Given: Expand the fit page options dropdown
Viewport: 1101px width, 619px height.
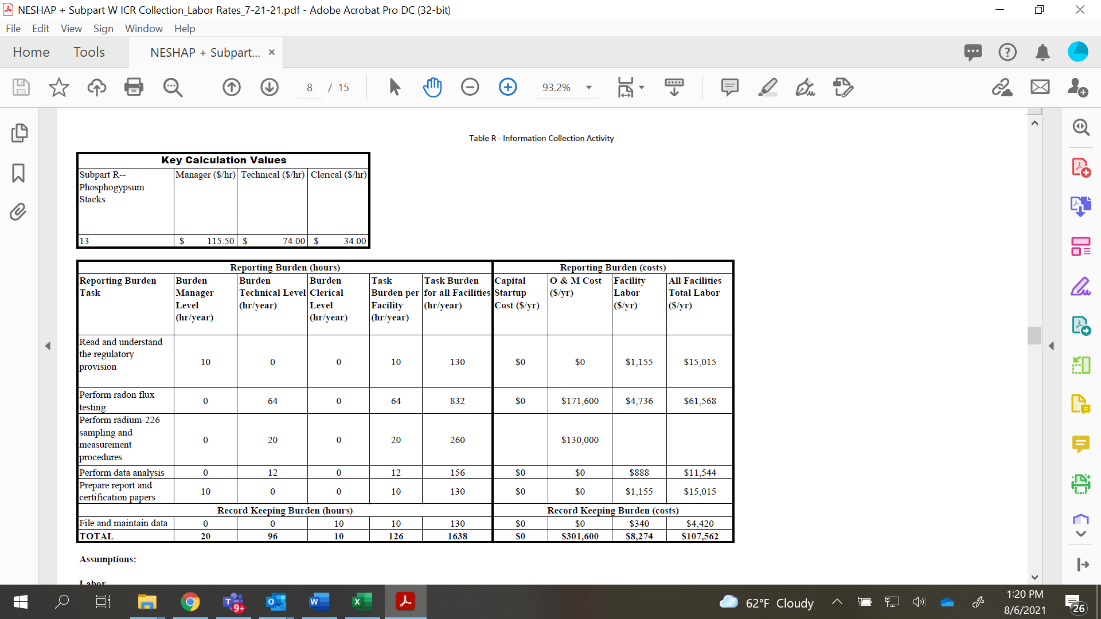Looking at the screenshot, I should tap(642, 88).
